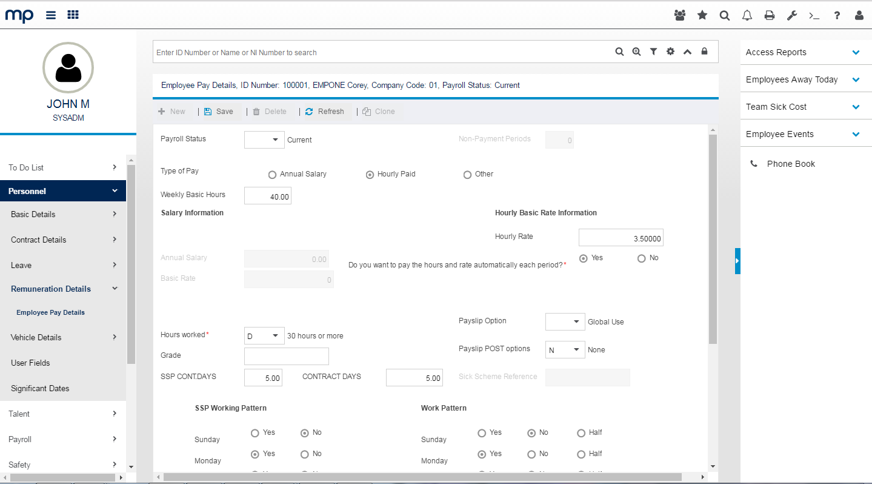Click the search icon in employee search box
The image size is (872, 484).
coord(619,52)
